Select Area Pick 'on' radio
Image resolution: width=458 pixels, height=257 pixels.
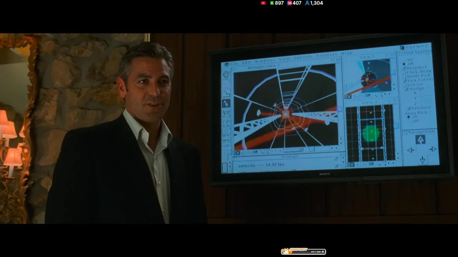click(409, 117)
